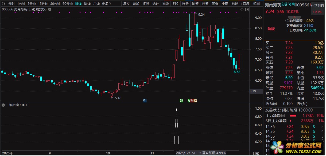Click the 5.18 low price label
The image size is (326, 156).
point(118,98)
